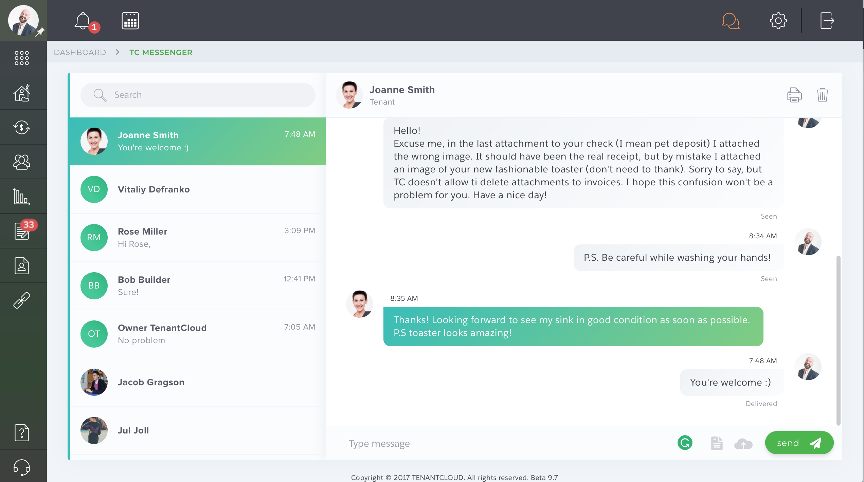Select the TC Messenger breadcrumb tab
864x482 pixels.
161,52
